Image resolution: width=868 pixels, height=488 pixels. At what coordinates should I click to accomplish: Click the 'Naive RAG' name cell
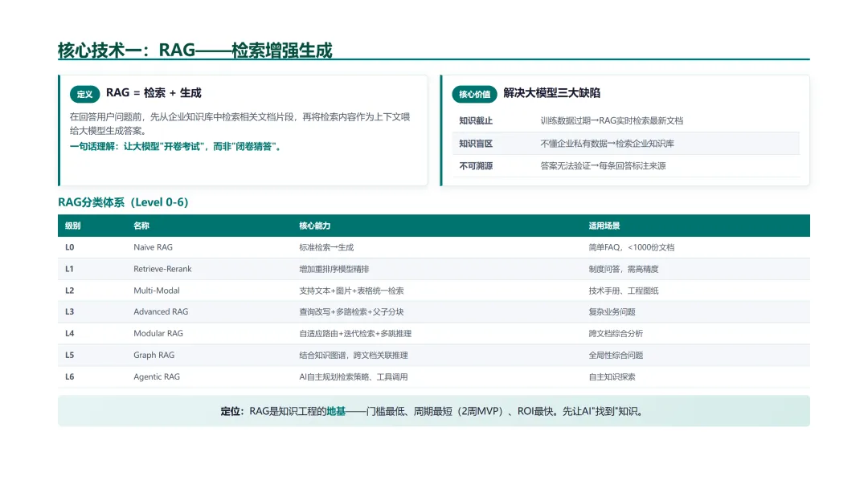(x=153, y=247)
